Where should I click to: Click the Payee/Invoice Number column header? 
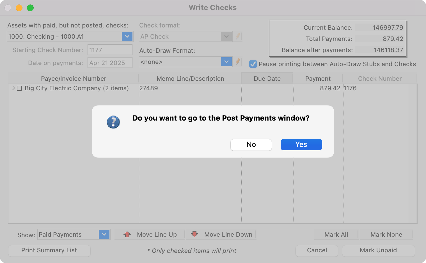click(x=74, y=79)
